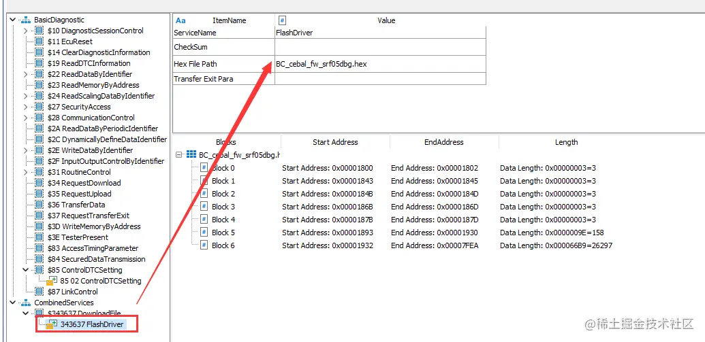Click the $10 DiagnosticSessionControl service icon
The height and width of the screenshot is (342, 705).
click(x=40, y=31)
